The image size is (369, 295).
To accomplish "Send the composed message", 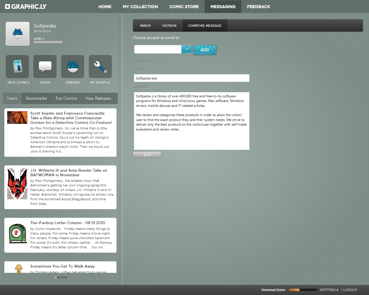I will tap(147, 155).
